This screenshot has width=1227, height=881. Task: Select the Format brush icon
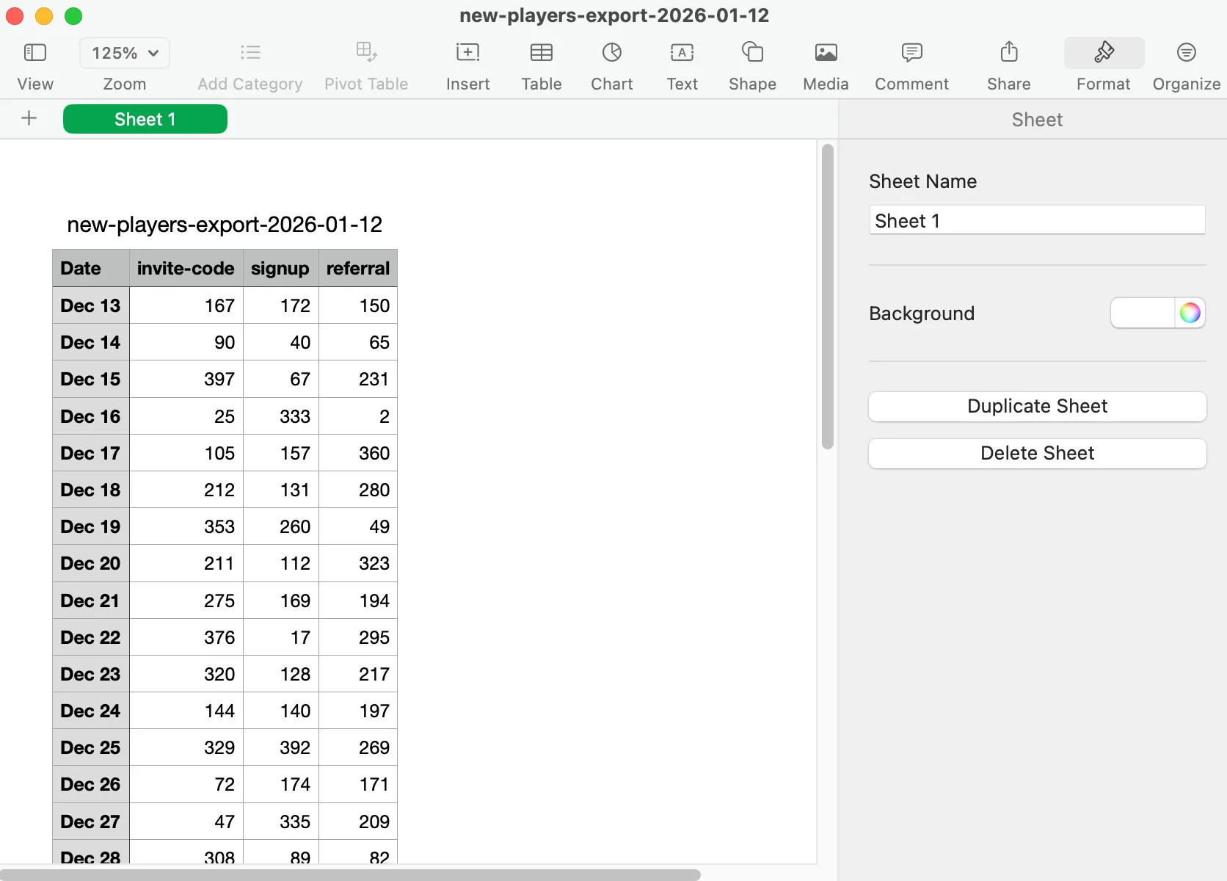point(1104,52)
